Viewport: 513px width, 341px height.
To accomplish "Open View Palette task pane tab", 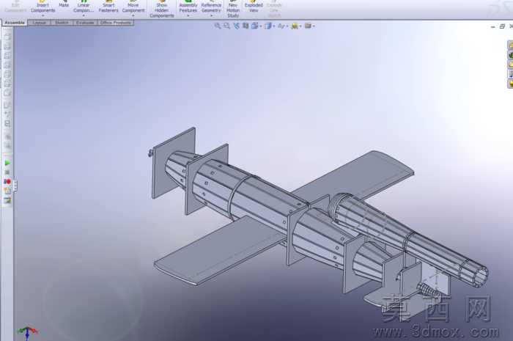I will [510, 74].
